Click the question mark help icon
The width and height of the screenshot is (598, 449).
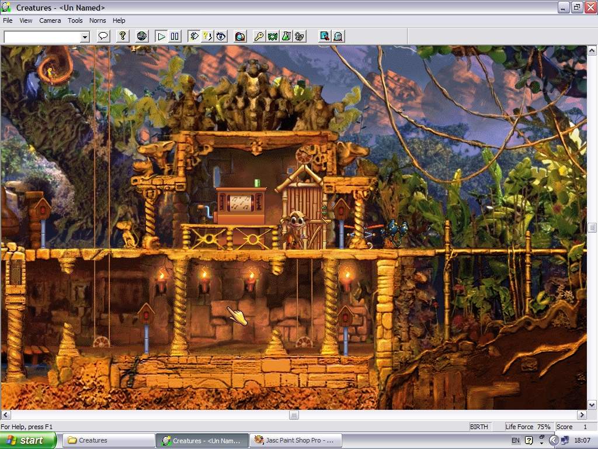pyautogui.click(x=123, y=36)
